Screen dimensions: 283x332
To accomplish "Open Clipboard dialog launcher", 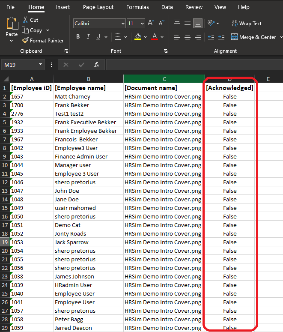I will coord(66,51).
